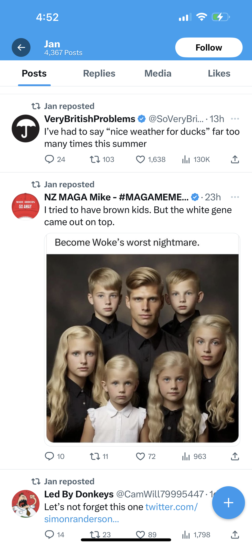Open VeryBritishProblems umbrella profile picture
Screen dimensions: 252x546
pyautogui.click(x=26, y=128)
